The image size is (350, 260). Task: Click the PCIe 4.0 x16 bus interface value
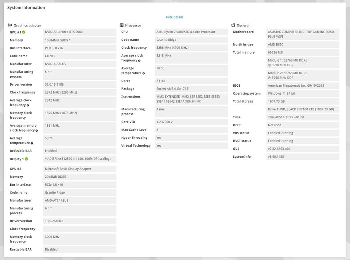click(x=80, y=185)
